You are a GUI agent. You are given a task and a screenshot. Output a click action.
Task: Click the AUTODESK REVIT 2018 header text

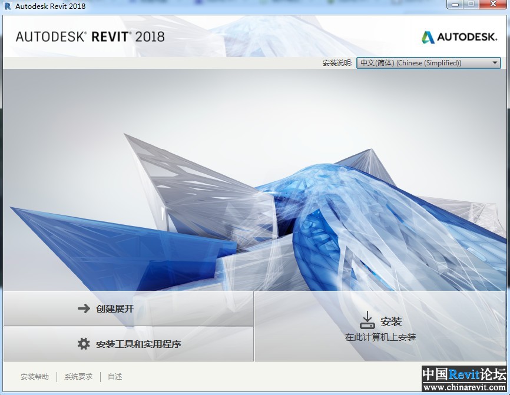click(x=90, y=36)
